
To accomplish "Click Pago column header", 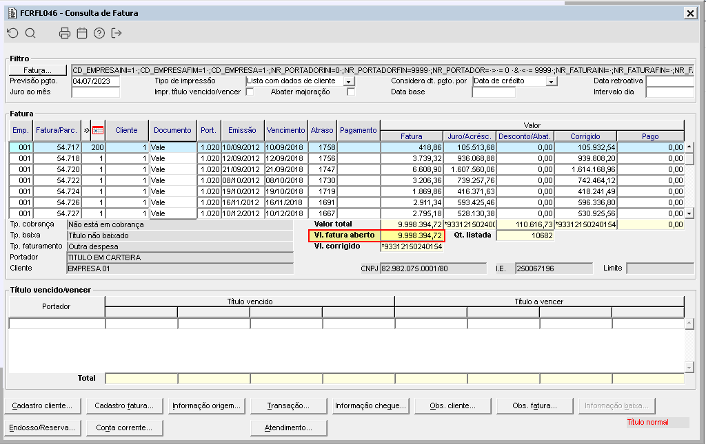I will (650, 136).
